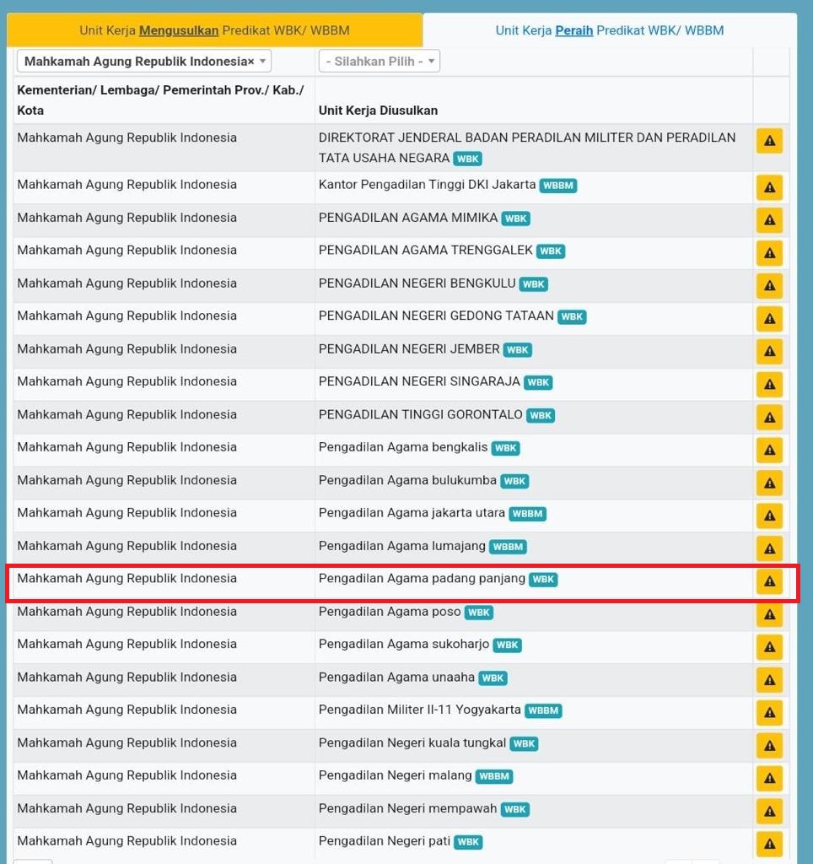Click warning icon for Pengadilan Agama bengkalis
The image size is (813, 864).
769,451
